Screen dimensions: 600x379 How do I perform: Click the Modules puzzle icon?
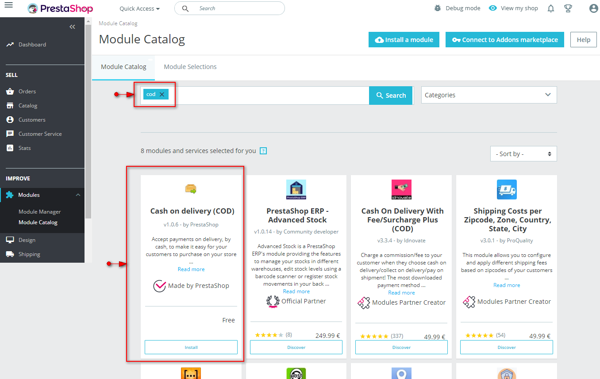pyautogui.click(x=10, y=195)
